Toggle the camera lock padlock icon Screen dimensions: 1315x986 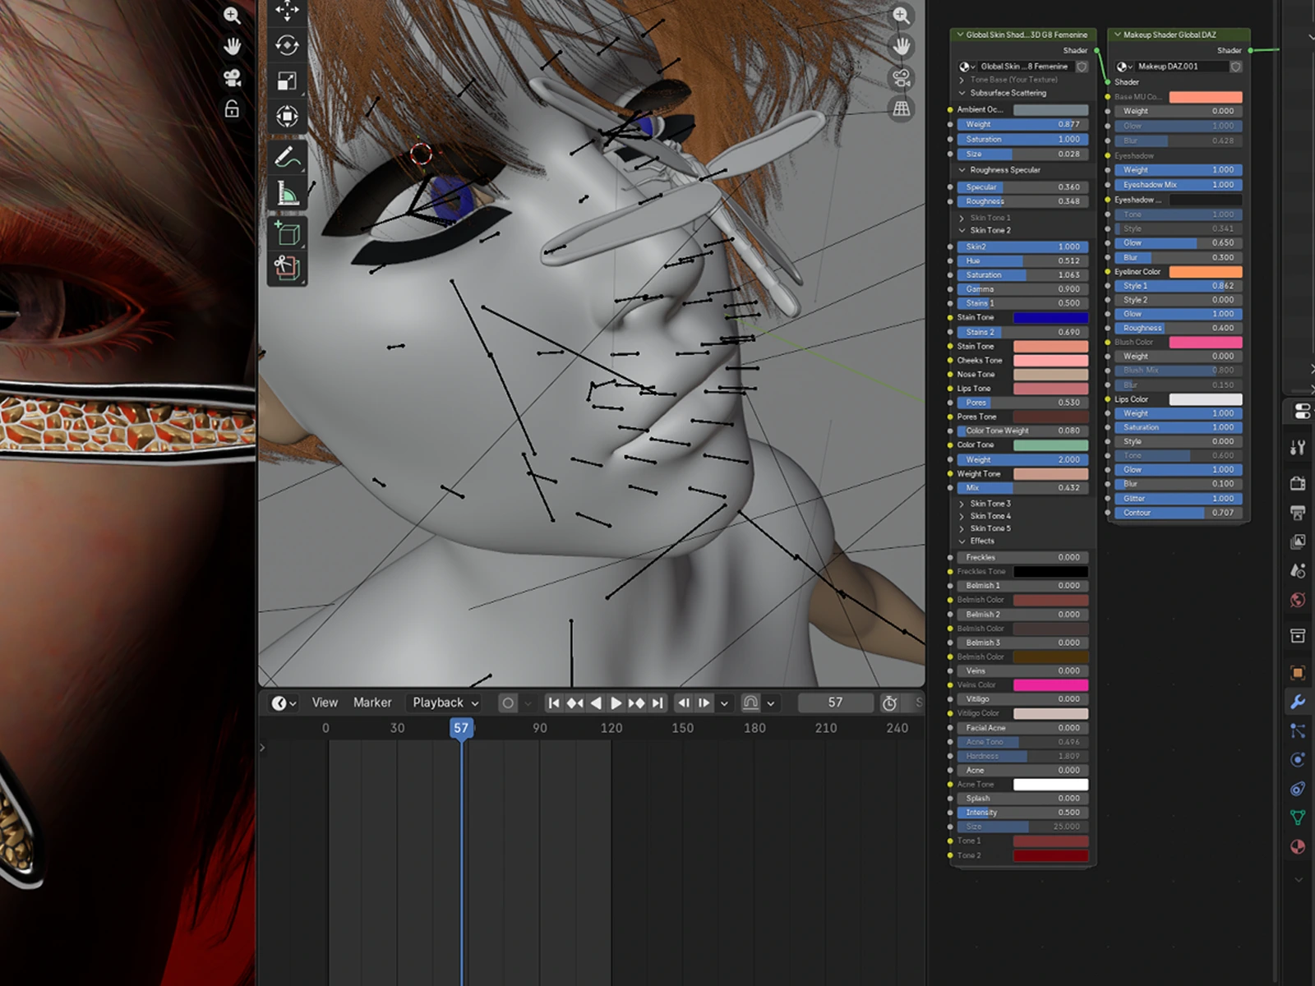(x=232, y=108)
